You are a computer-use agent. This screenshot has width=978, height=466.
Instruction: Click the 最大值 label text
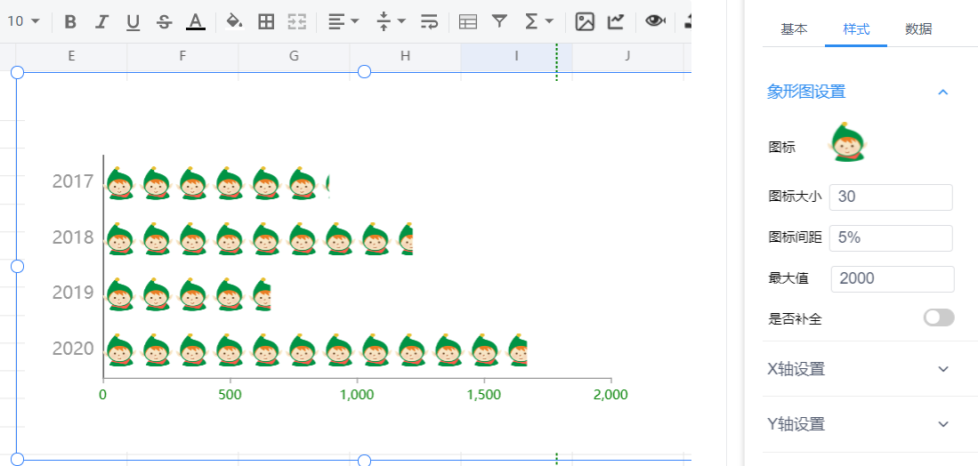(x=788, y=278)
